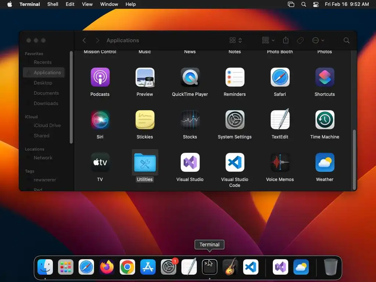Click the Applications window title
Viewport: 376px width, 282px height.
coord(123,40)
